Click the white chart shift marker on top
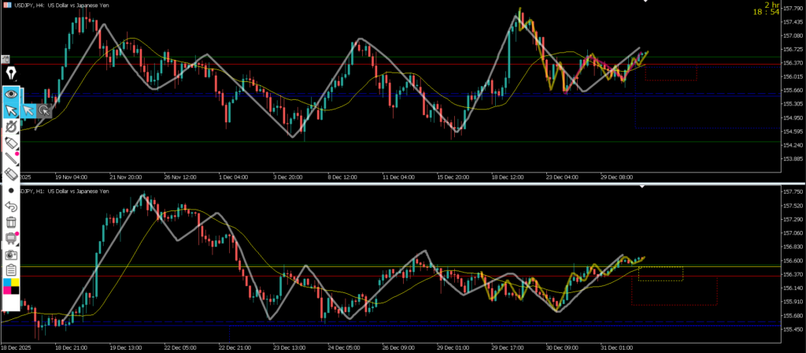The height and width of the screenshot is (353, 806). tap(645, 2)
